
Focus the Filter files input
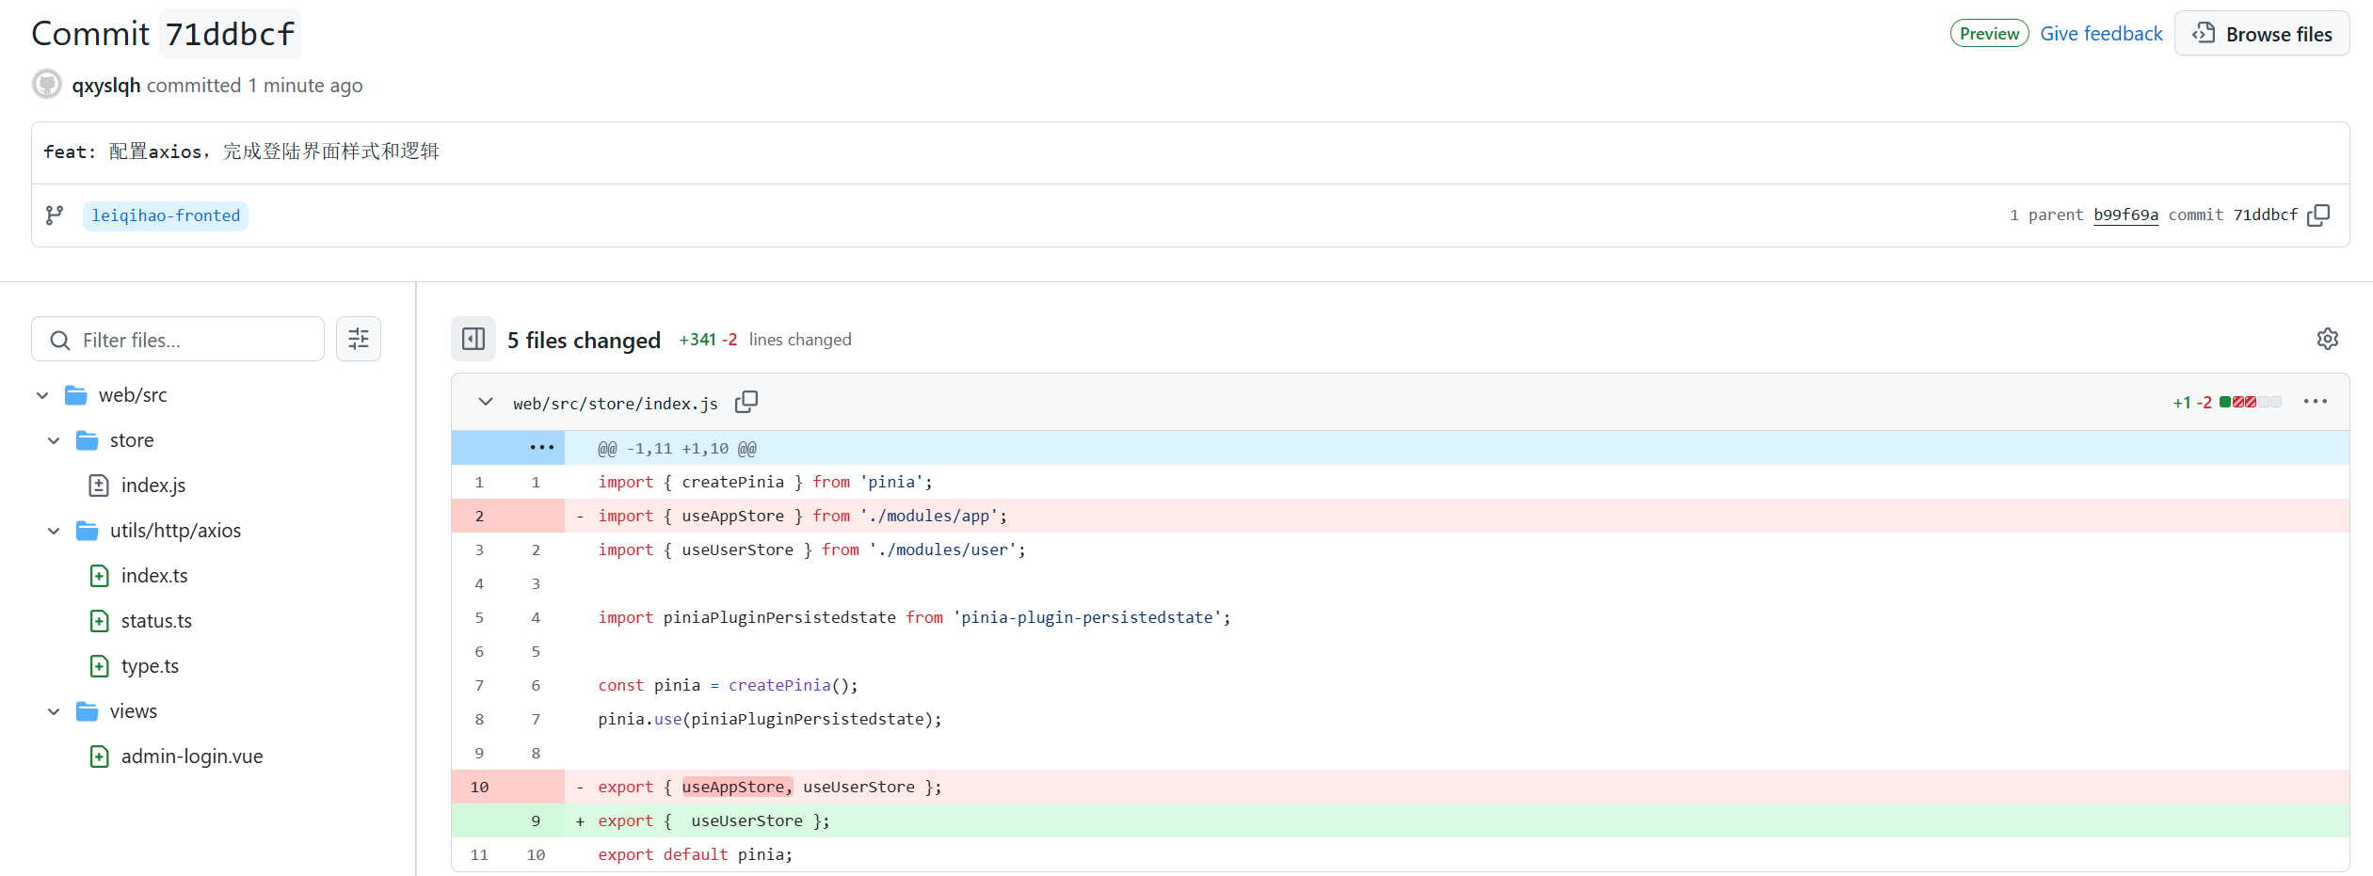pos(188,340)
